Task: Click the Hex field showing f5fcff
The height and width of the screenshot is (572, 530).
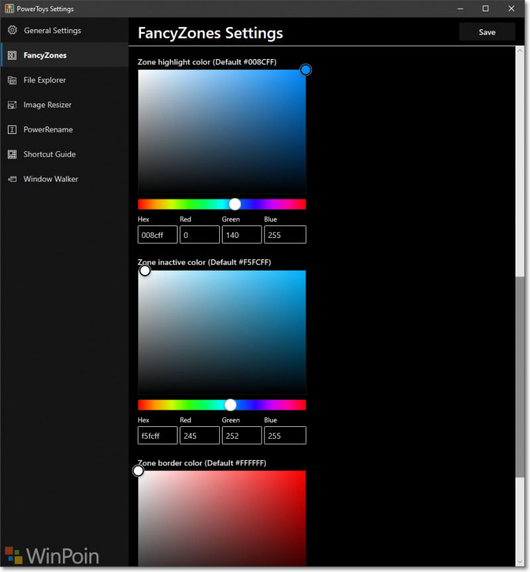Action: [x=158, y=435]
